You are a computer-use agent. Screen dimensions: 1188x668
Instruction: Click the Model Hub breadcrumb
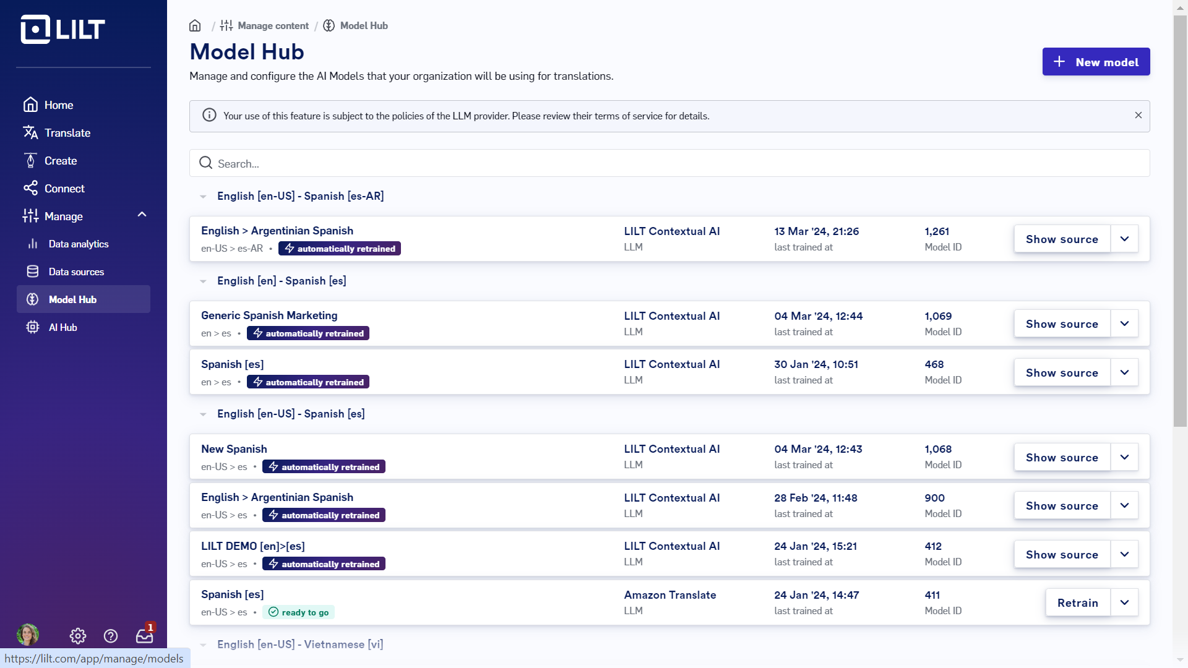click(356, 25)
